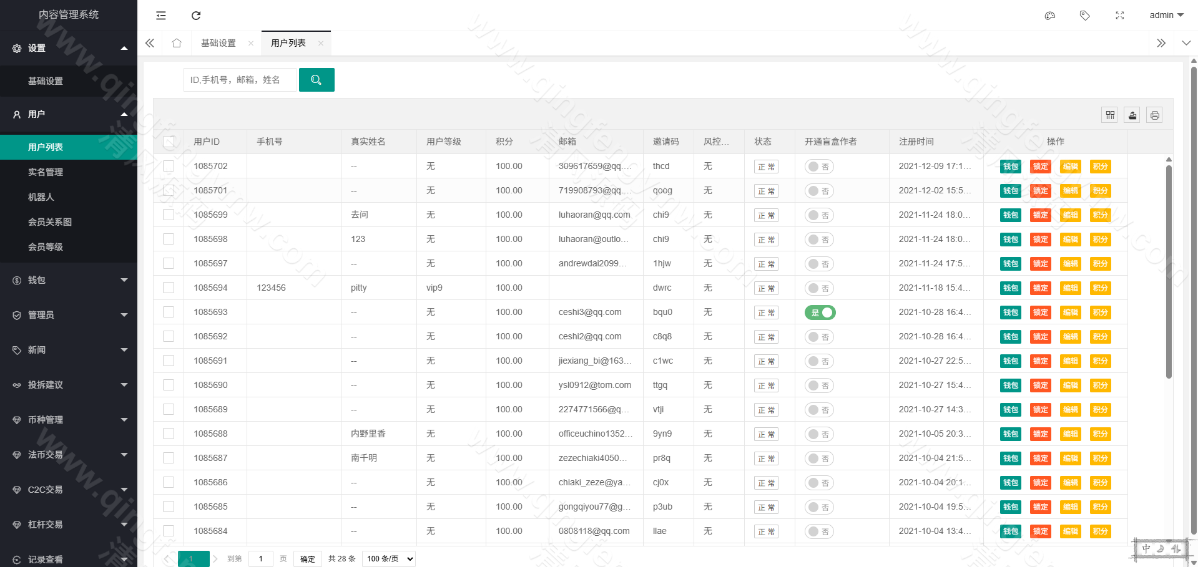Screen dimensions: 1198x567
Task: Disable blind box author for 1085693
Action: point(820,313)
